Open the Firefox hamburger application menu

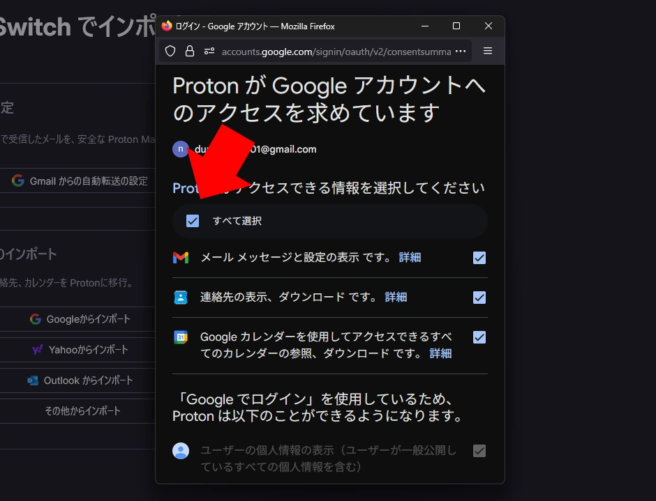487,51
